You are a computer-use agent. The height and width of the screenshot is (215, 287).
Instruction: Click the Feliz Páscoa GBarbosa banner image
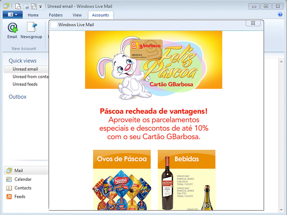(154, 65)
